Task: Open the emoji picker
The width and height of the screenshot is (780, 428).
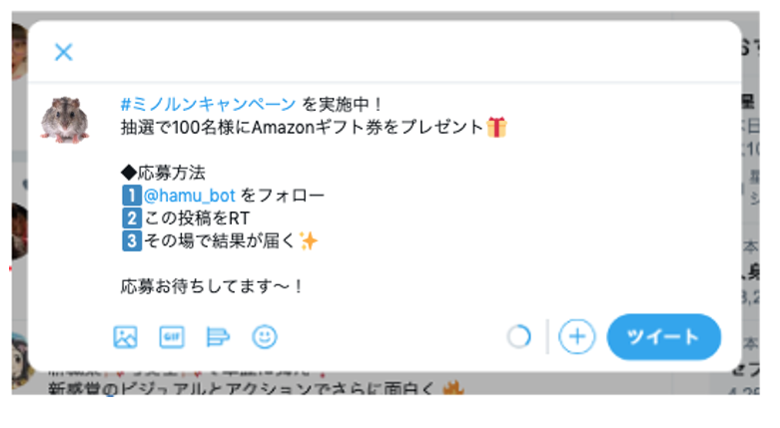Action: click(264, 337)
